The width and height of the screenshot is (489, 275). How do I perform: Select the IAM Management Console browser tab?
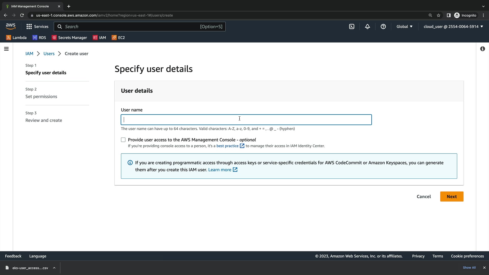click(30, 6)
